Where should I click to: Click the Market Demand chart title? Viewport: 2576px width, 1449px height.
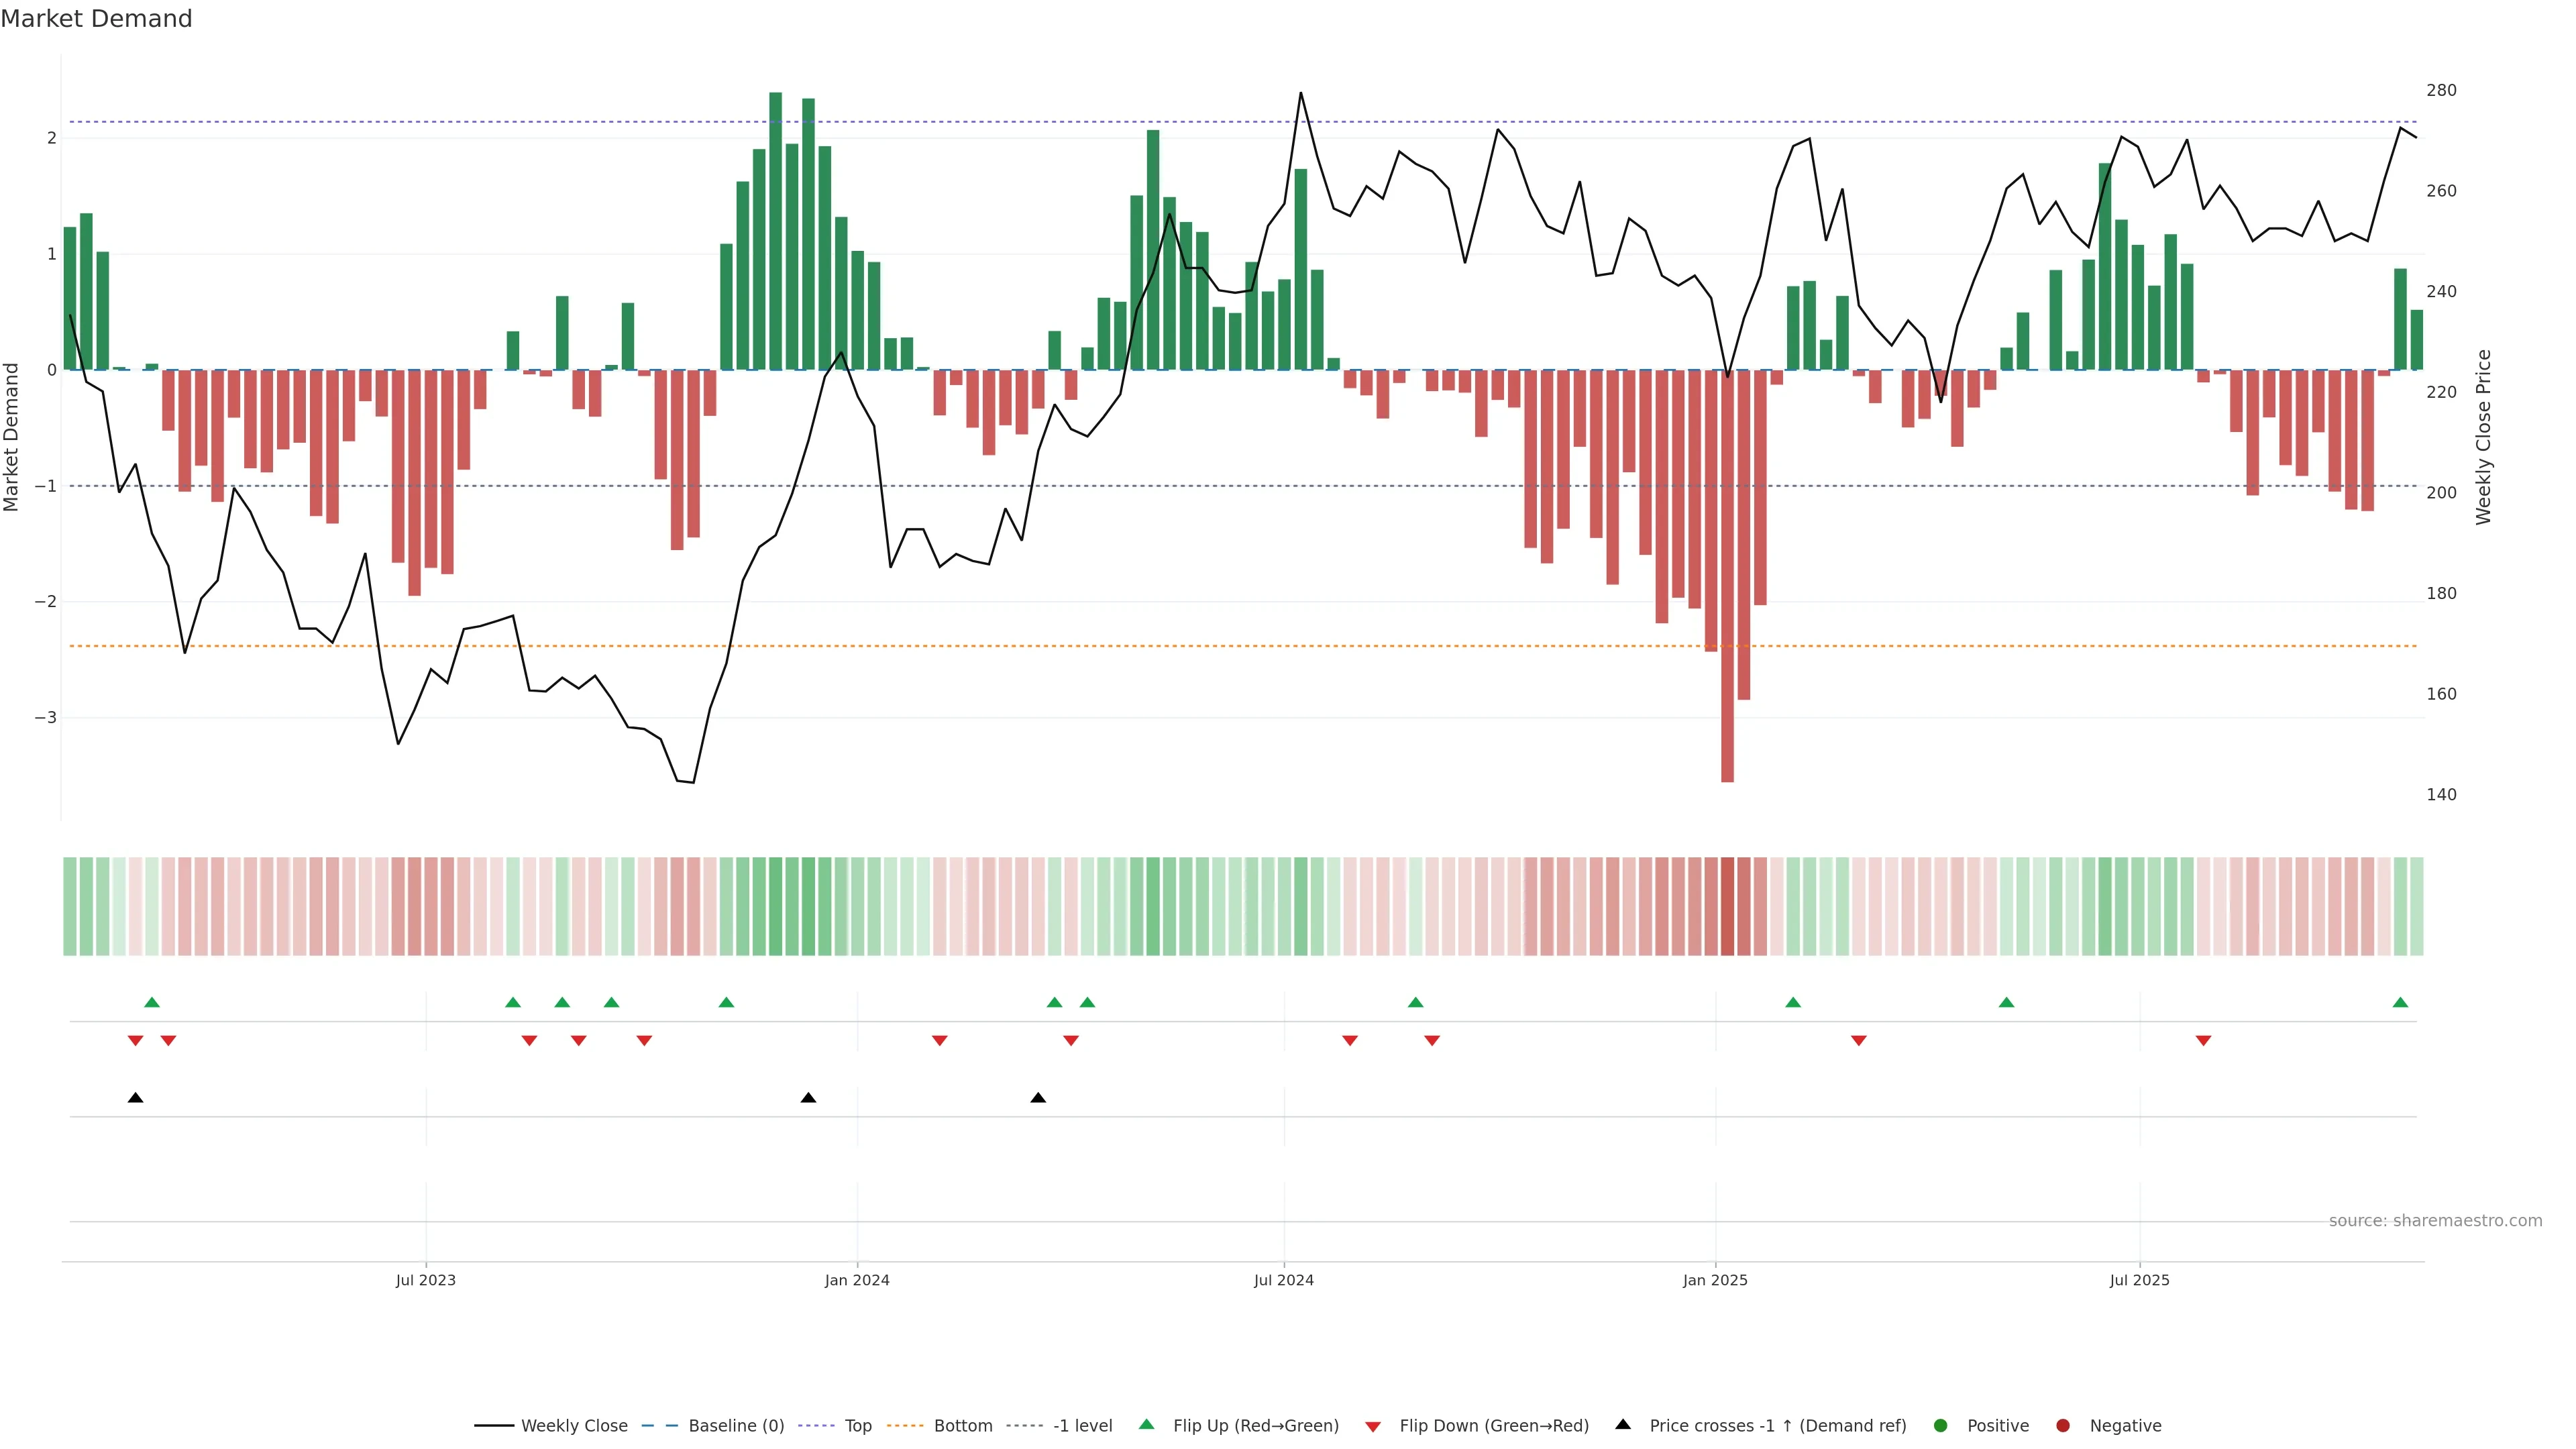[96, 19]
